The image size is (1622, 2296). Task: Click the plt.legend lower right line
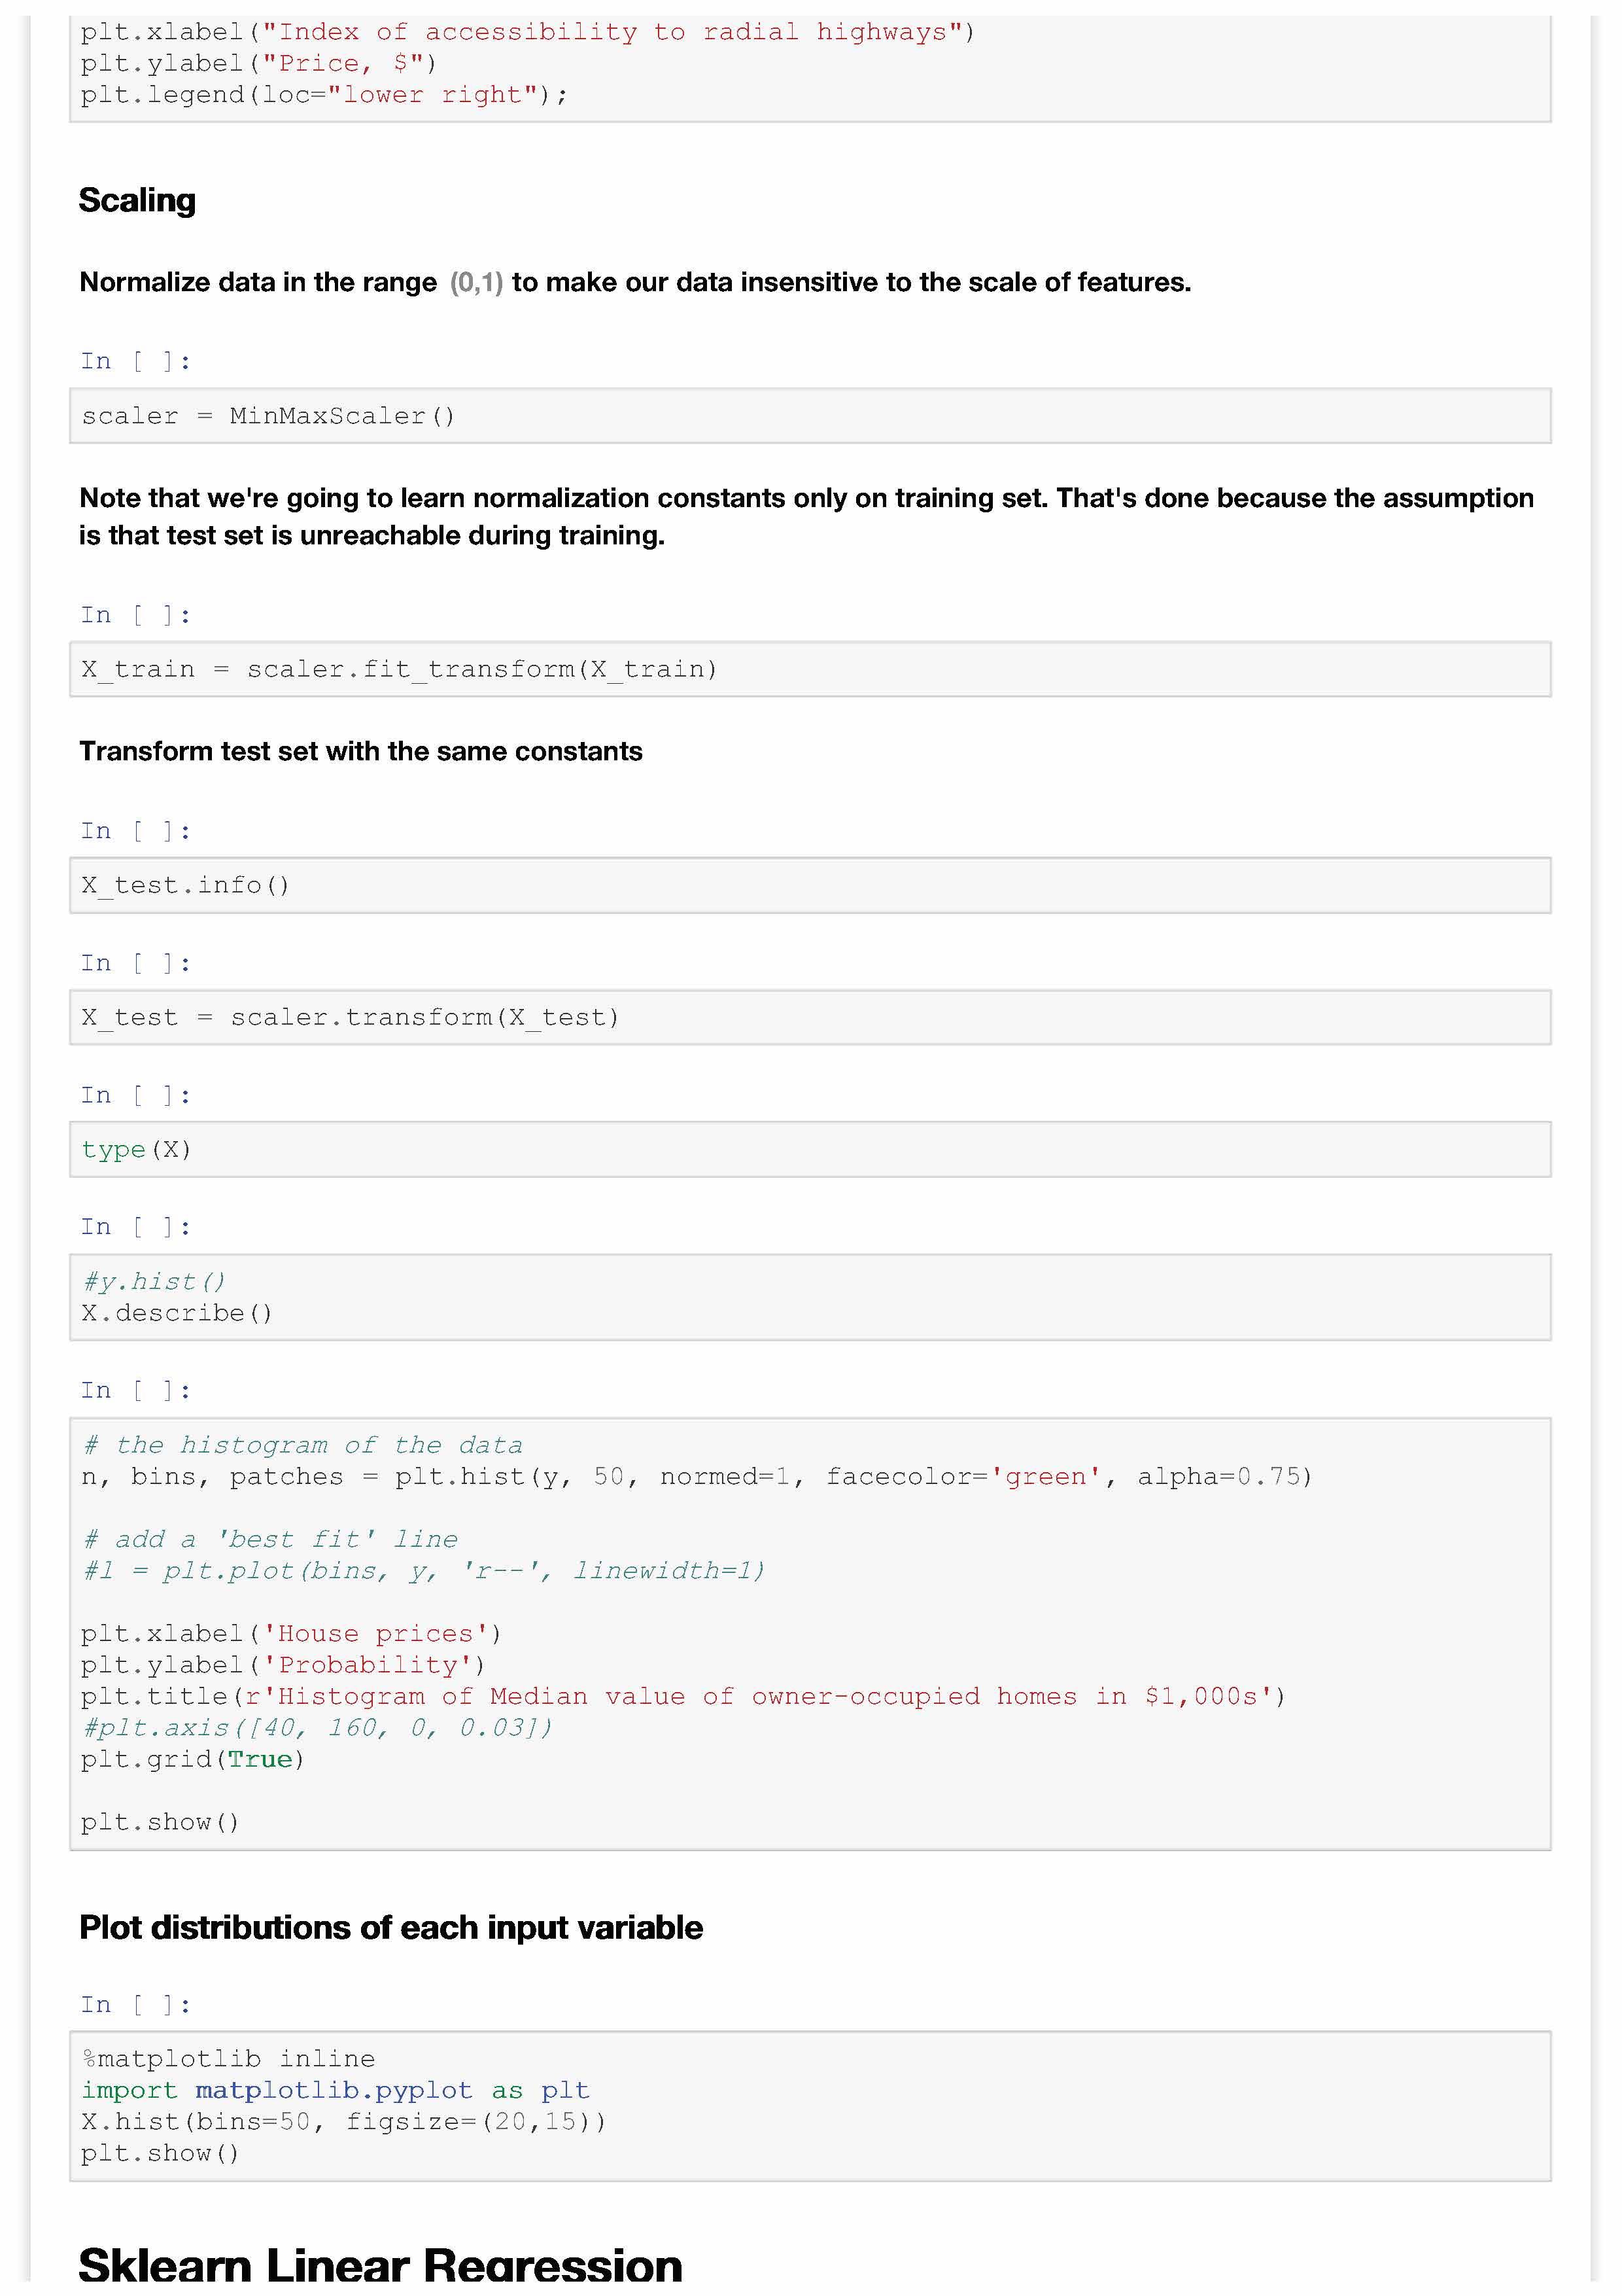coord(324,95)
